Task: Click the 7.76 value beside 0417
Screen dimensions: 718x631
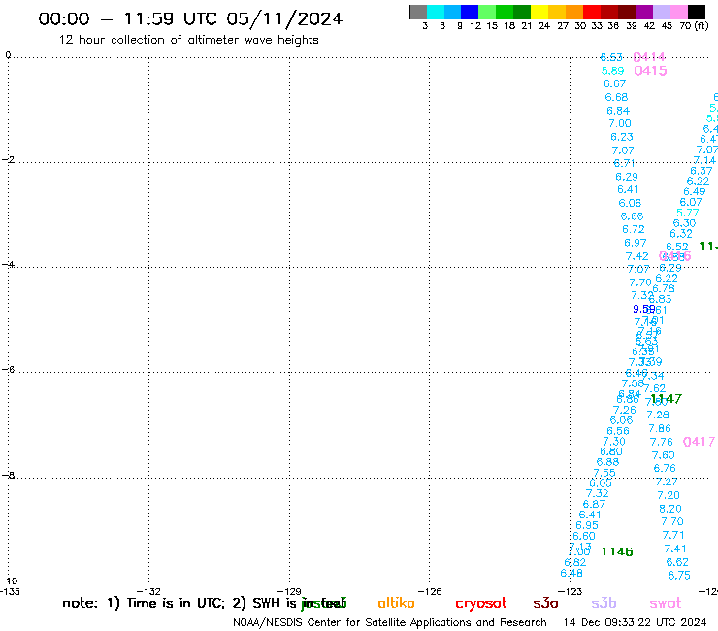Action: coord(662,442)
